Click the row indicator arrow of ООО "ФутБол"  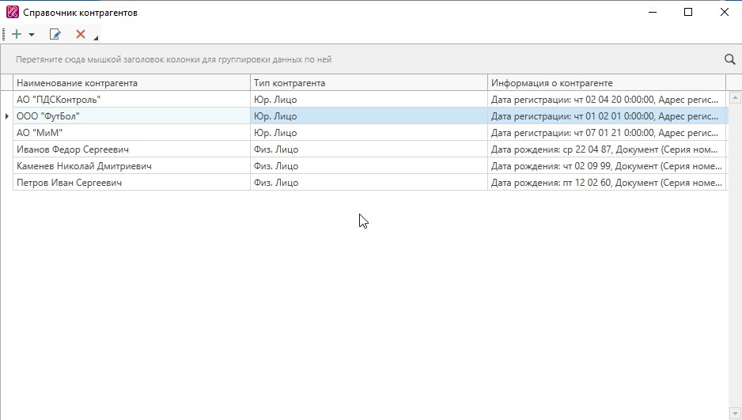tap(6, 116)
